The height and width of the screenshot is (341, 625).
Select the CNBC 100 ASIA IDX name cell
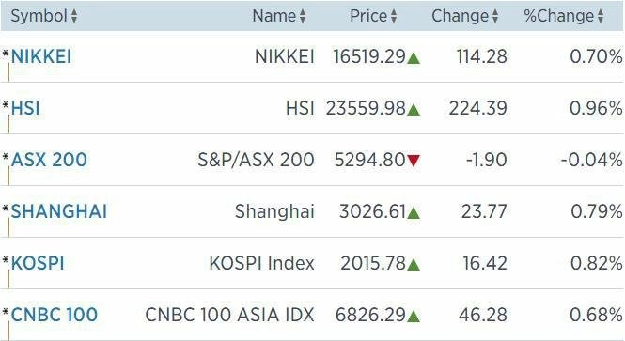229,315
